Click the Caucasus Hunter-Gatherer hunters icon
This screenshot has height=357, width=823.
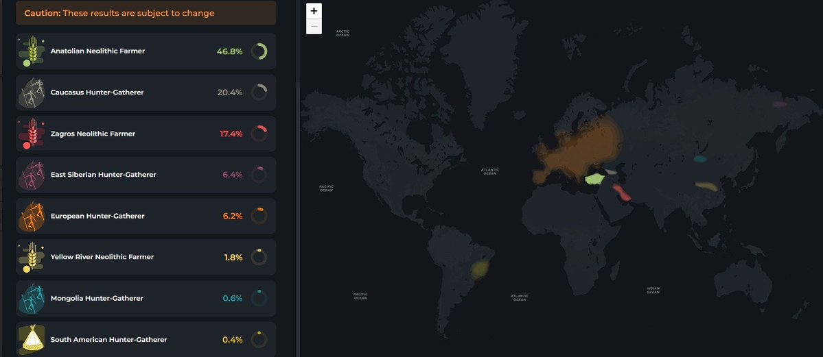[31, 93]
